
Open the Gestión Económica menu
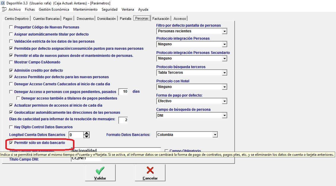[54, 9]
